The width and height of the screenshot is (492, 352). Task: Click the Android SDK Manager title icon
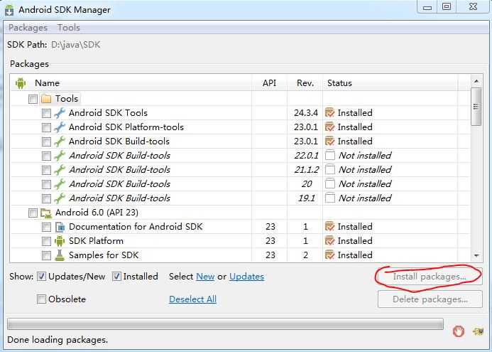9,9
